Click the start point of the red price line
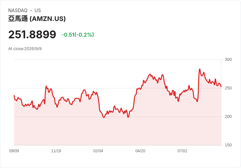Viewport: 241px width, 168px height. tap(14, 95)
